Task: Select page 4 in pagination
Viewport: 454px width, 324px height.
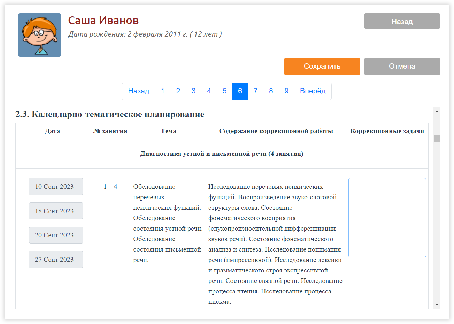Action: pyautogui.click(x=209, y=91)
